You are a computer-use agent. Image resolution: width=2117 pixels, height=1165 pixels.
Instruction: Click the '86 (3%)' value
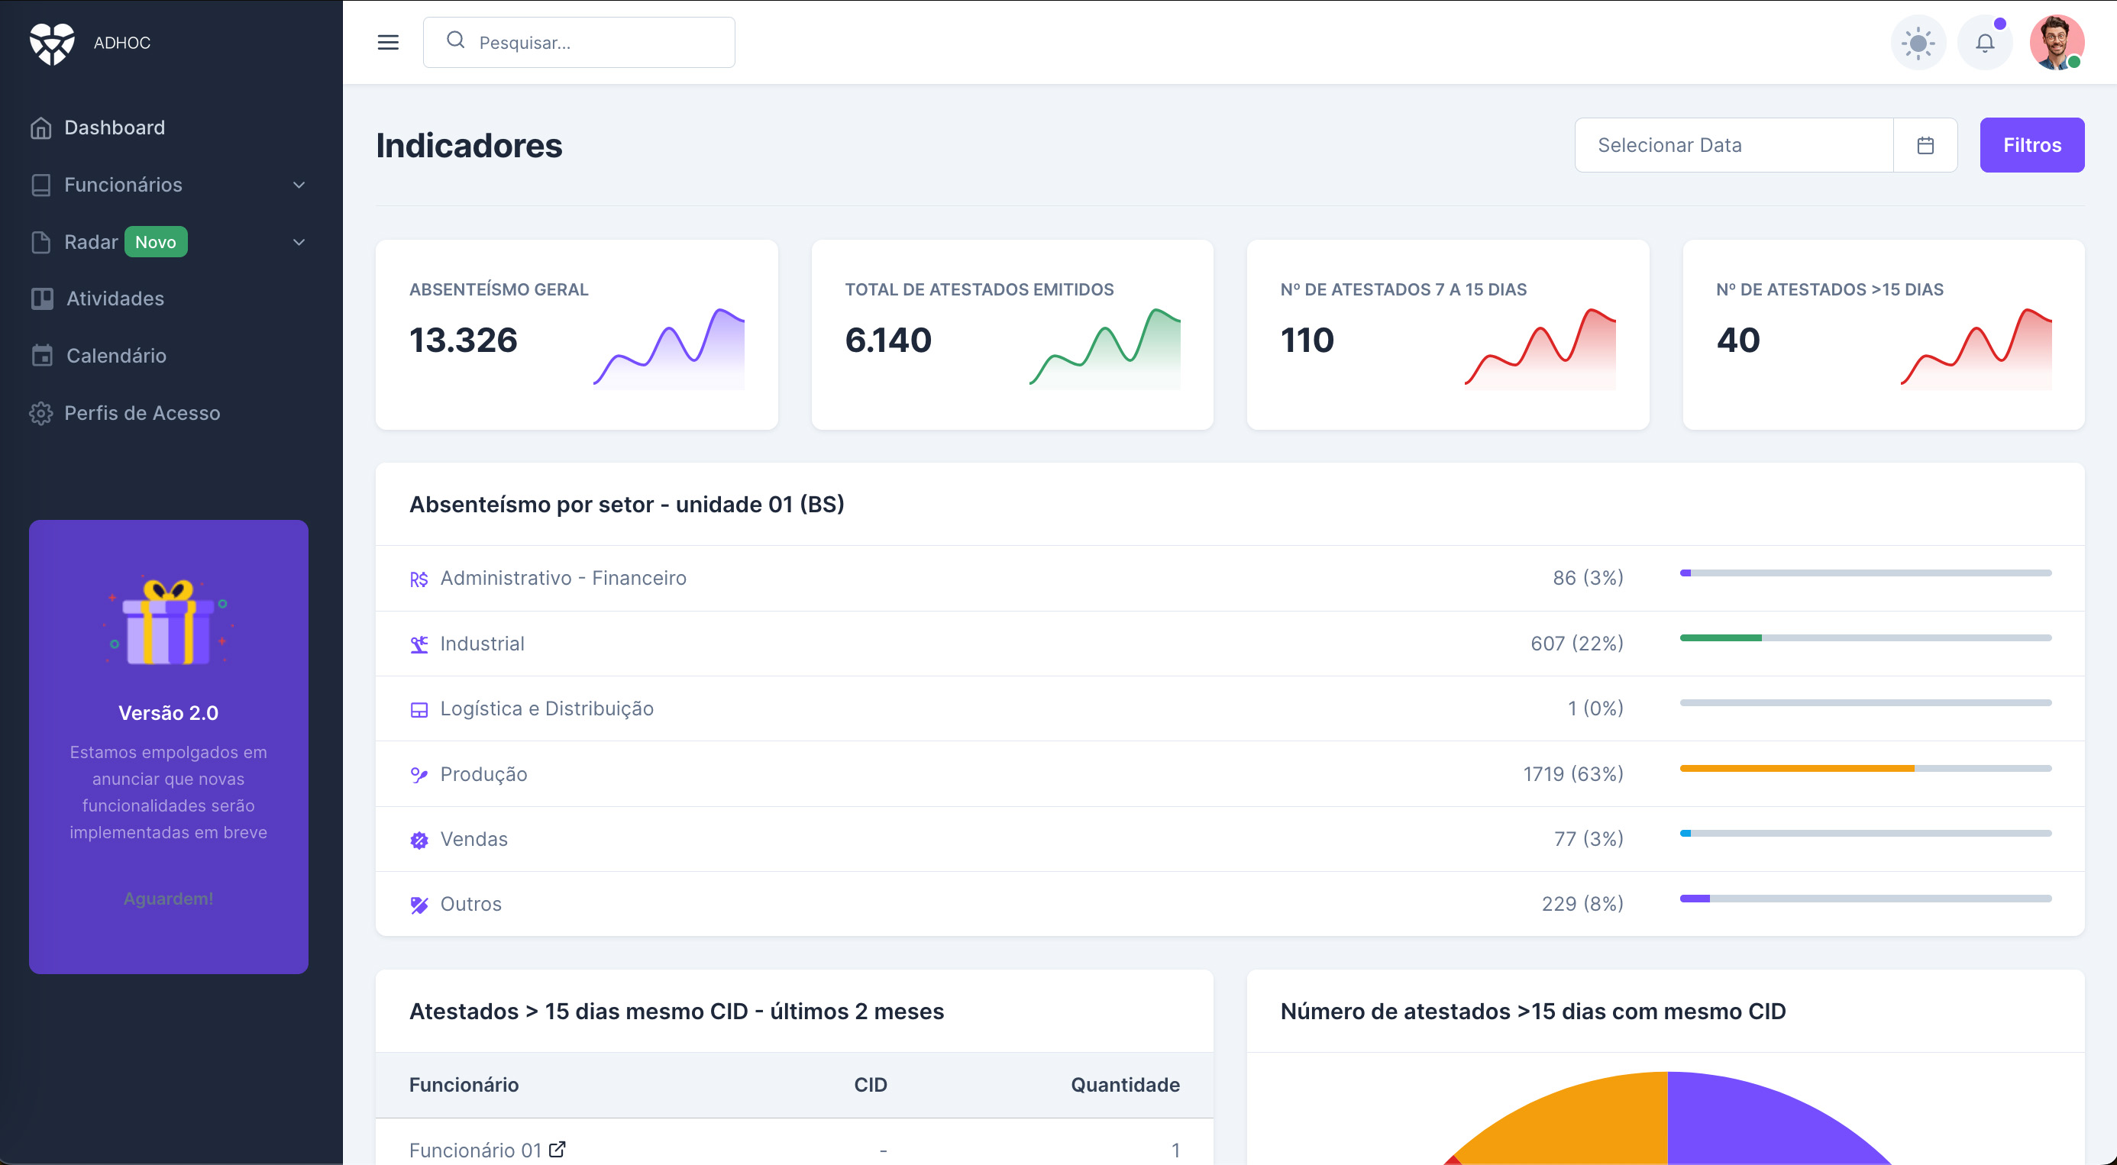pyautogui.click(x=1588, y=578)
